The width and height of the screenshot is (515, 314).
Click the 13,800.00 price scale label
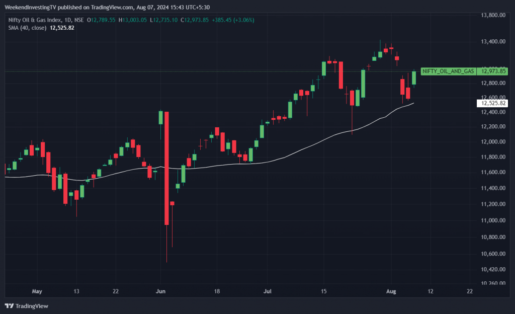(x=492, y=16)
